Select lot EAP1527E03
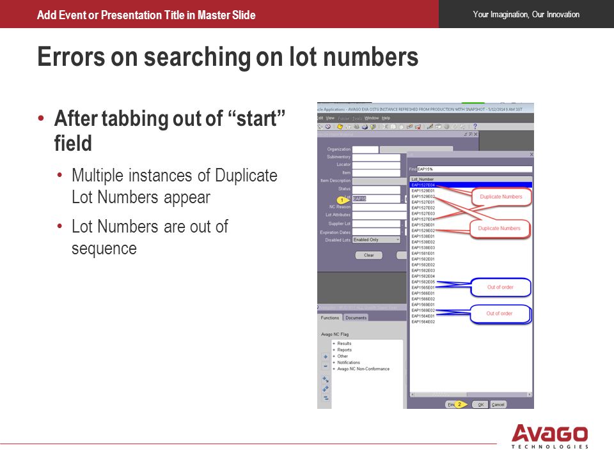This screenshot has width=614, height=460. tap(423, 213)
